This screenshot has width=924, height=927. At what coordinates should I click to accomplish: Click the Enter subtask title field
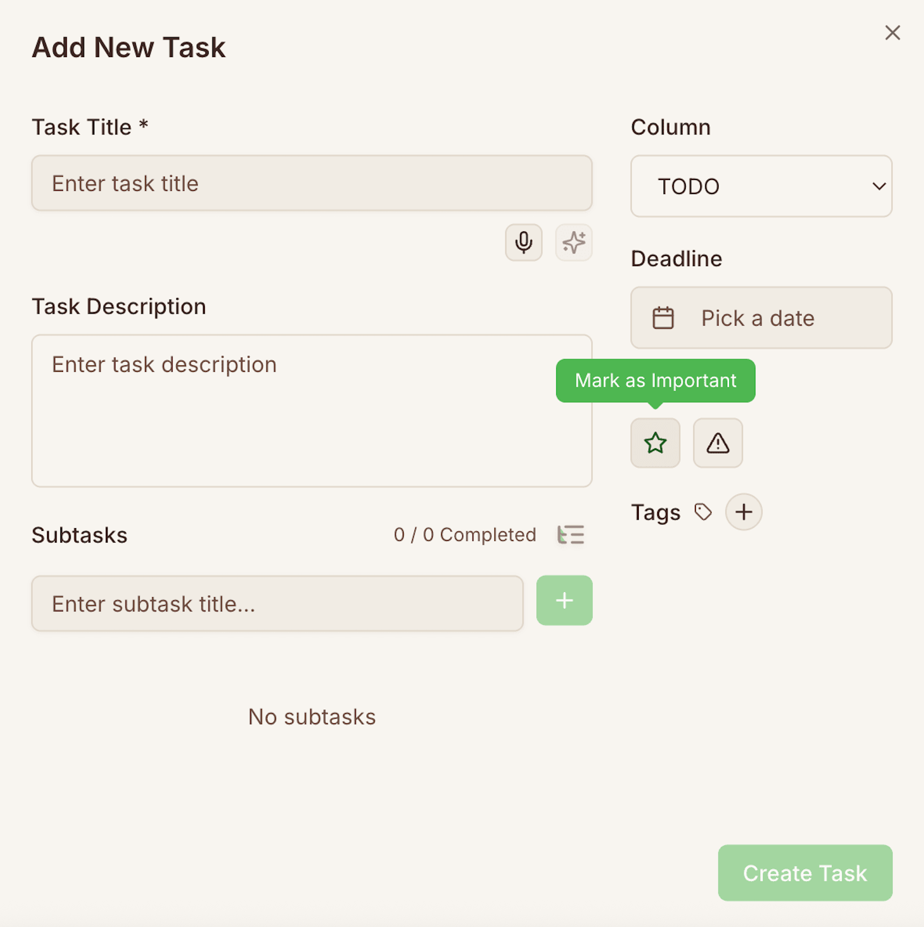pos(277,603)
